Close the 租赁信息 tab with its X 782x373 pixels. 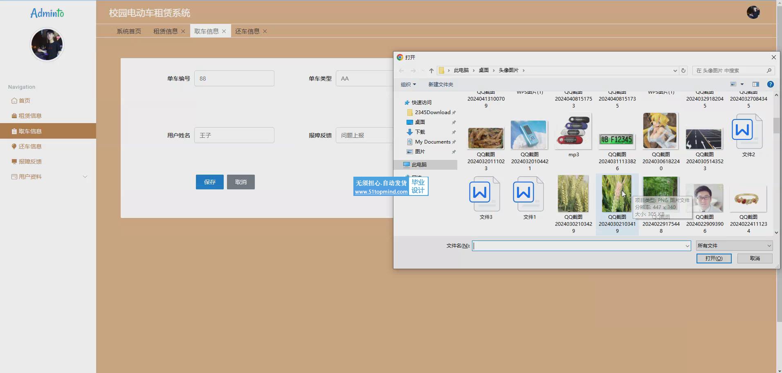pos(183,31)
